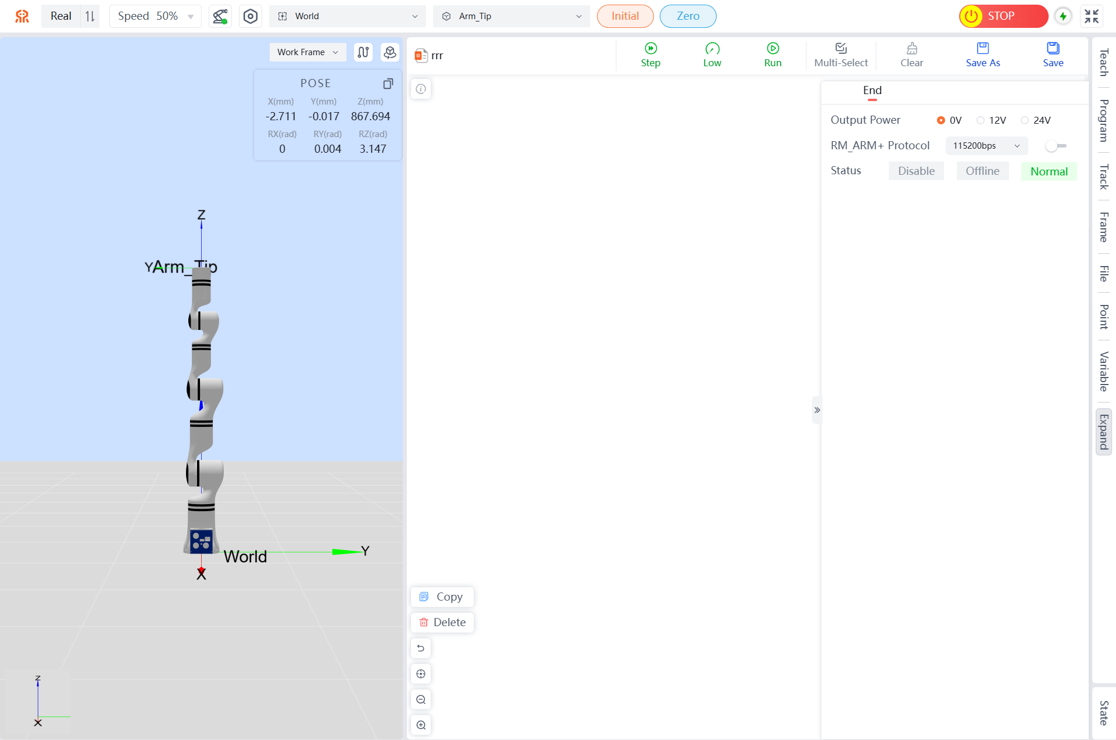Image resolution: width=1116 pixels, height=740 pixels.
Task: Open the Work Frame dropdown
Action: click(x=307, y=52)
